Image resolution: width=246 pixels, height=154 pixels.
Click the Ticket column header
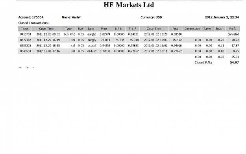[25, 29]
